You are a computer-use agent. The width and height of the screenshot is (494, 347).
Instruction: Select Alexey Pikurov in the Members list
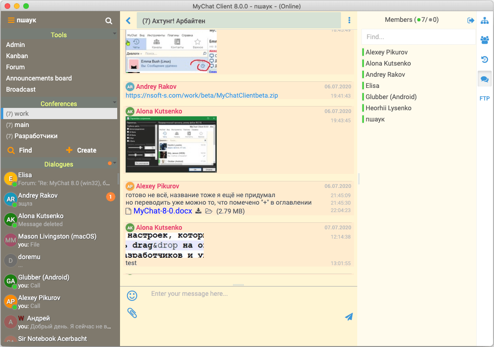(387, 52)
